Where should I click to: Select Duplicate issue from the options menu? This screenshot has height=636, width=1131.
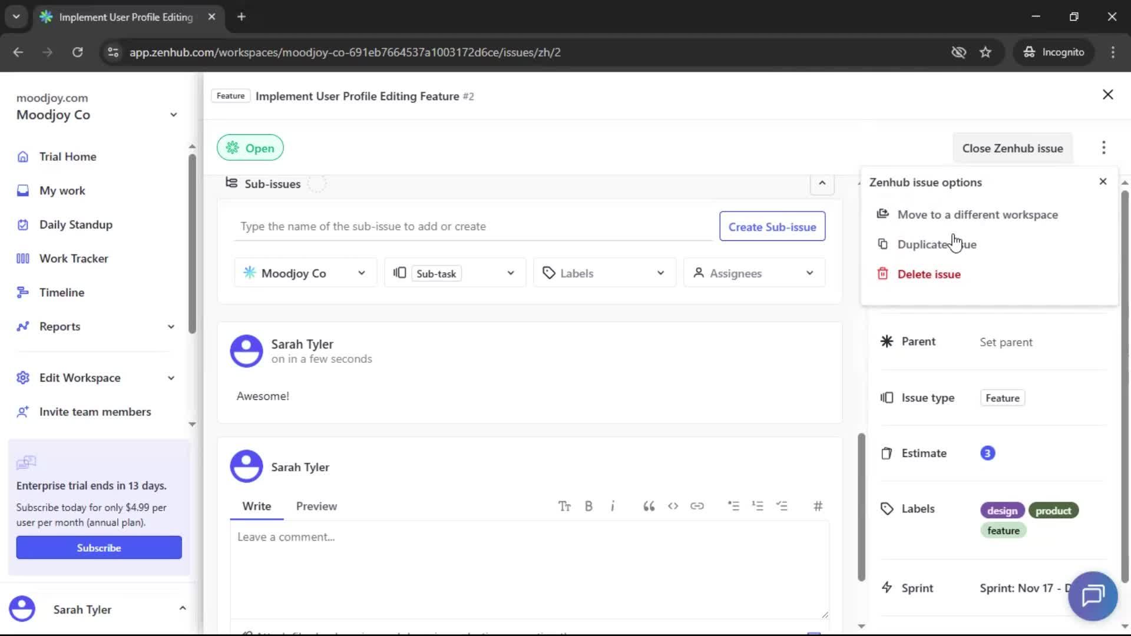click(x=936, y=244)
